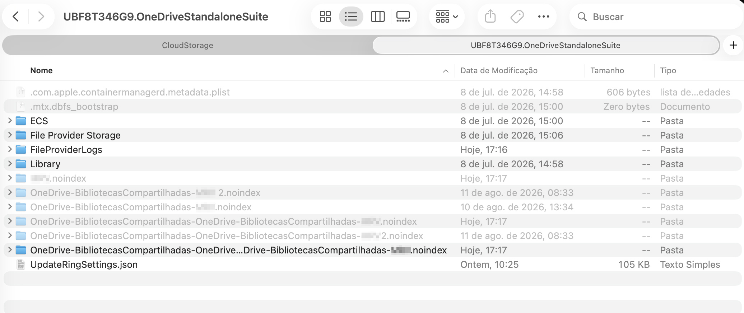
Task: Open the tag editing button
Action: tap(517, 17)
